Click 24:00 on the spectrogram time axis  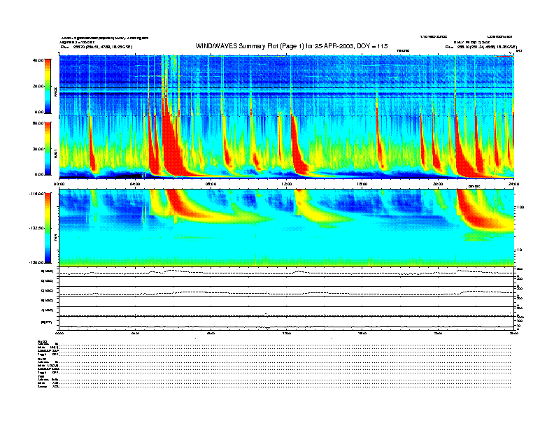tap(513, 184)
